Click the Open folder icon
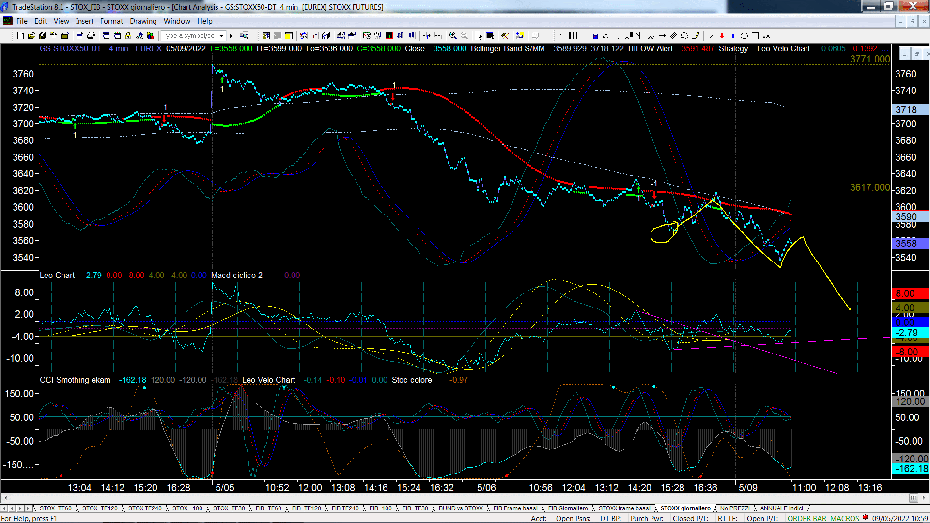This screenshot has width=930, height=523. (x=31, y=35)
